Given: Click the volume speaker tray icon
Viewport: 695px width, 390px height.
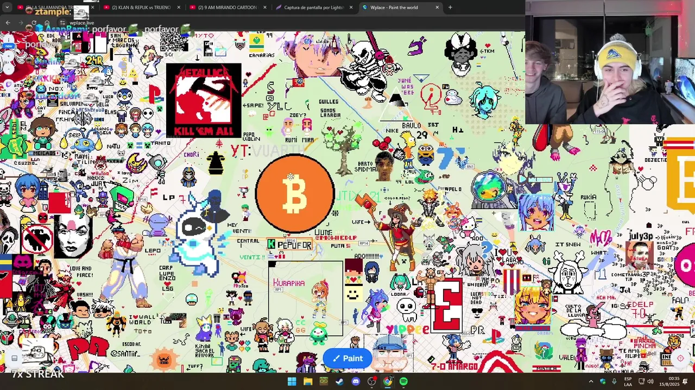Looking at the screenshot, I should 650,381.
